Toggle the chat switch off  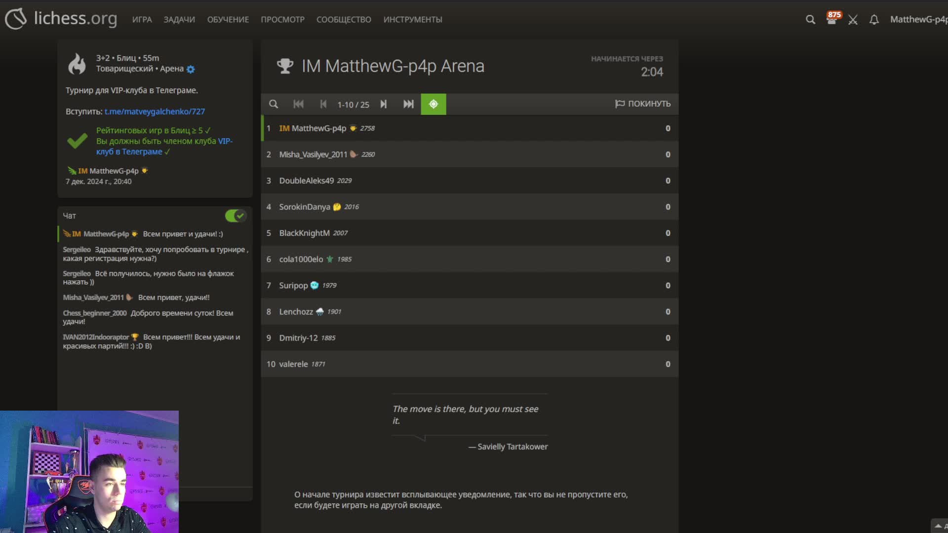236,216
